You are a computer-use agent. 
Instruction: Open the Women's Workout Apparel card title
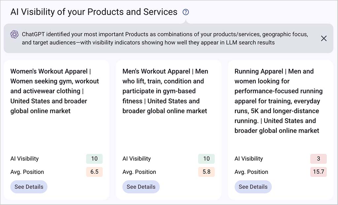pos(55,91)
